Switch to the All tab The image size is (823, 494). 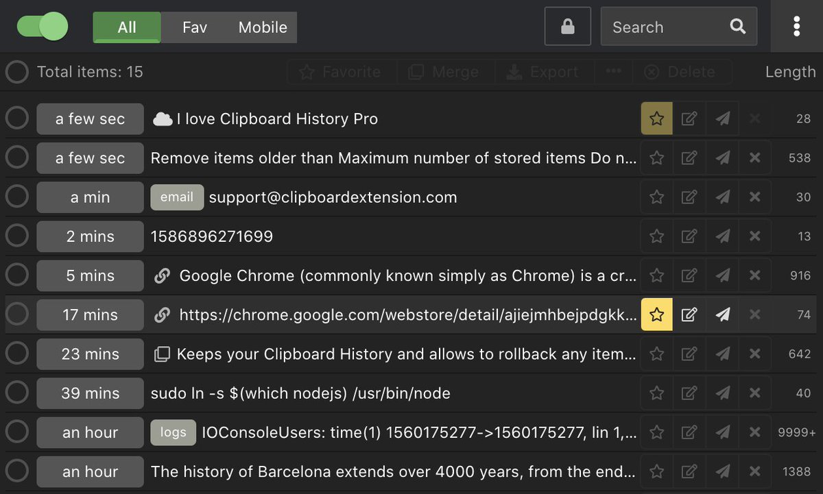[x=127, y=27]
